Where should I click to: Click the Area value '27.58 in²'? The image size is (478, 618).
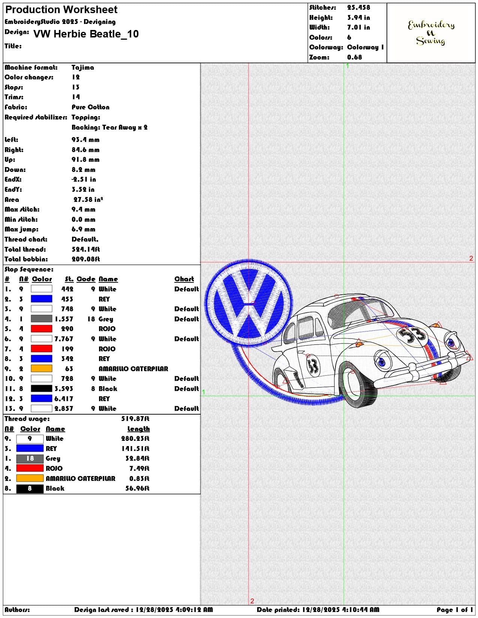[88, 200]
